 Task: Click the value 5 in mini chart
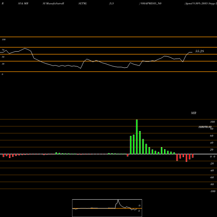pyautogui.click(x=139, y=211)
